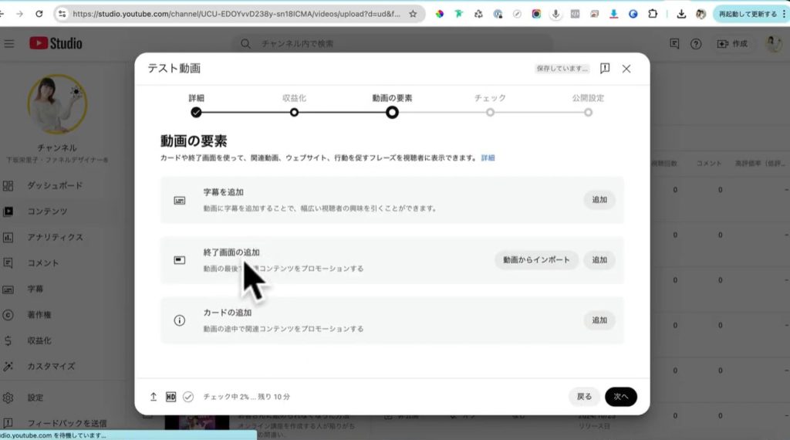This screenshot has width=790, height=440.
Task: Select the 詳細 step in the stepper
Action: [x=196, y=112]
